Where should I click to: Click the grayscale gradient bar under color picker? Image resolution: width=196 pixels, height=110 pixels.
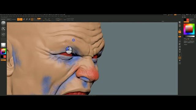pyautogui.click(x=189, y=36)
